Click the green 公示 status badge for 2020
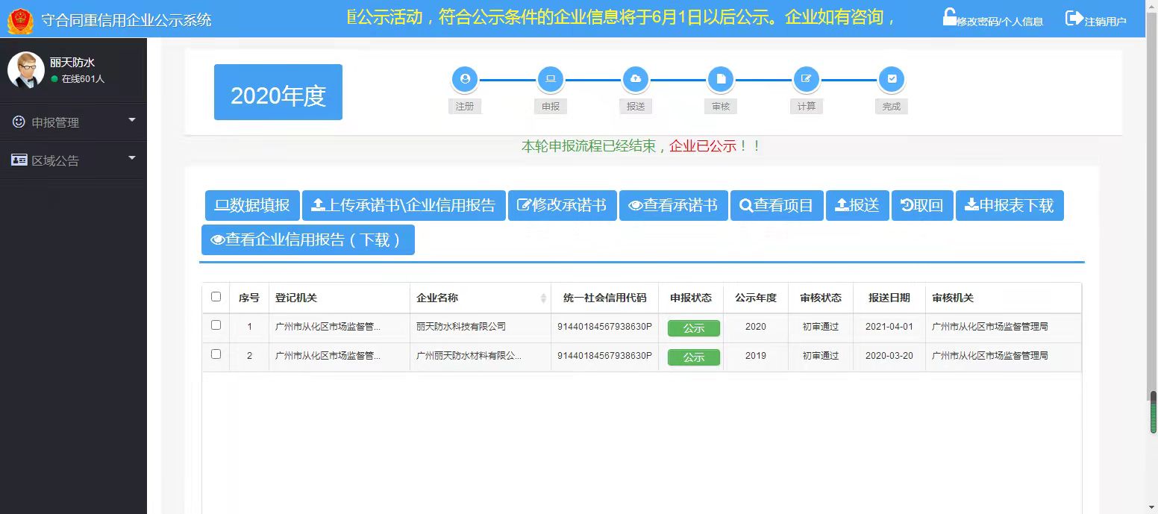 693,328
